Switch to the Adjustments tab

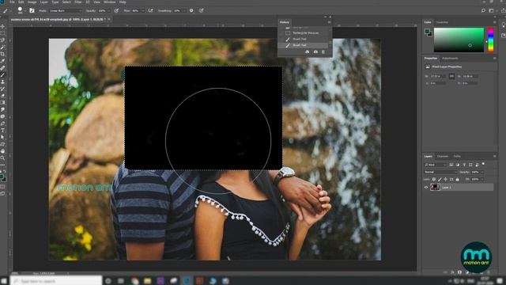coord(450,59)
